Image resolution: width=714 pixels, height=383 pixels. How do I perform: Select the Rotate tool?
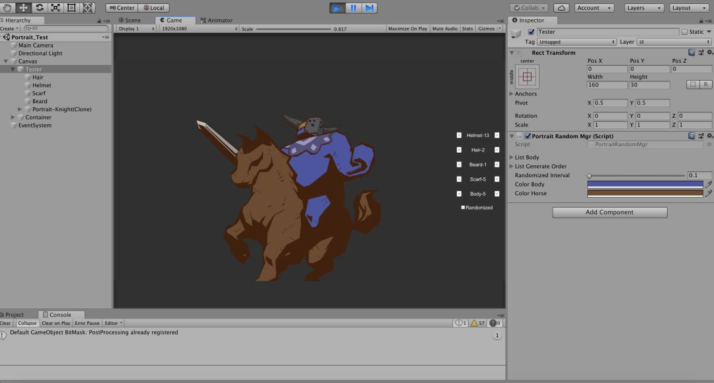point(39,8)
